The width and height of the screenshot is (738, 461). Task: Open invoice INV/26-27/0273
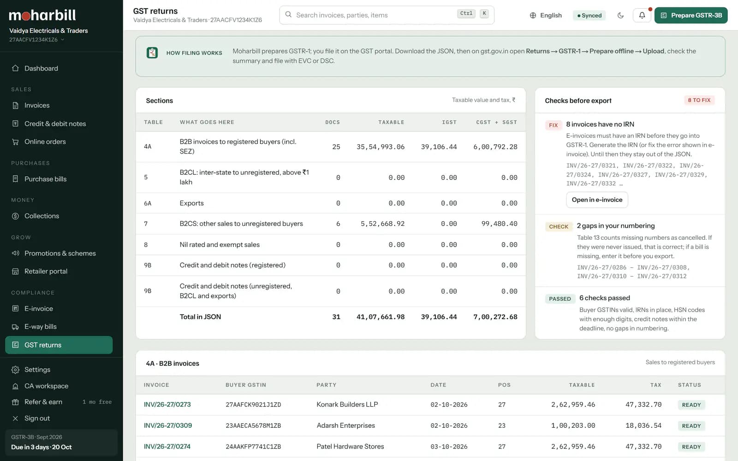click(x=167, y=404)
